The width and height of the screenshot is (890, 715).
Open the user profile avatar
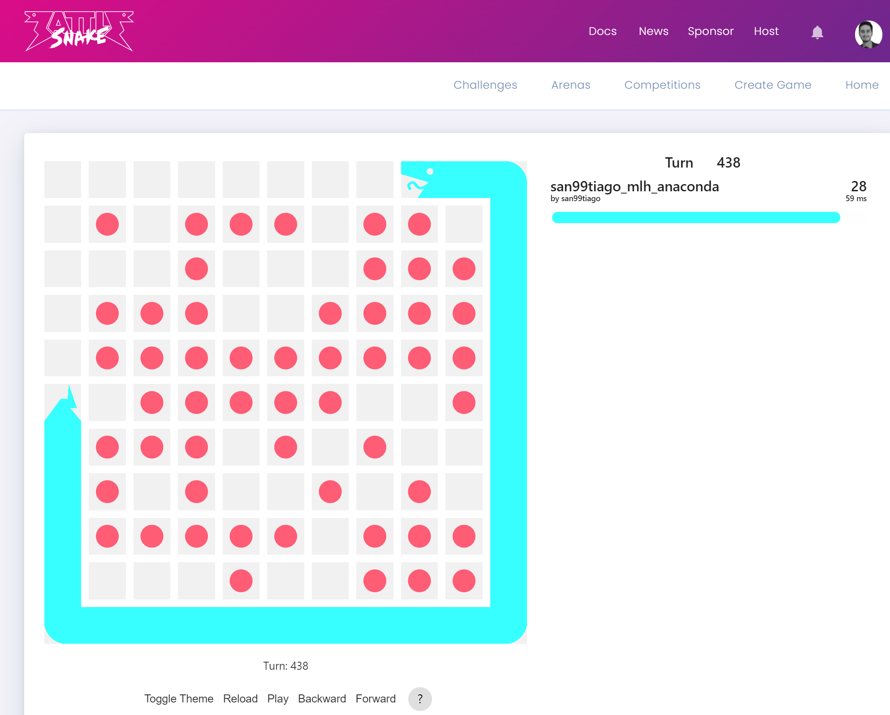point(868,34)
